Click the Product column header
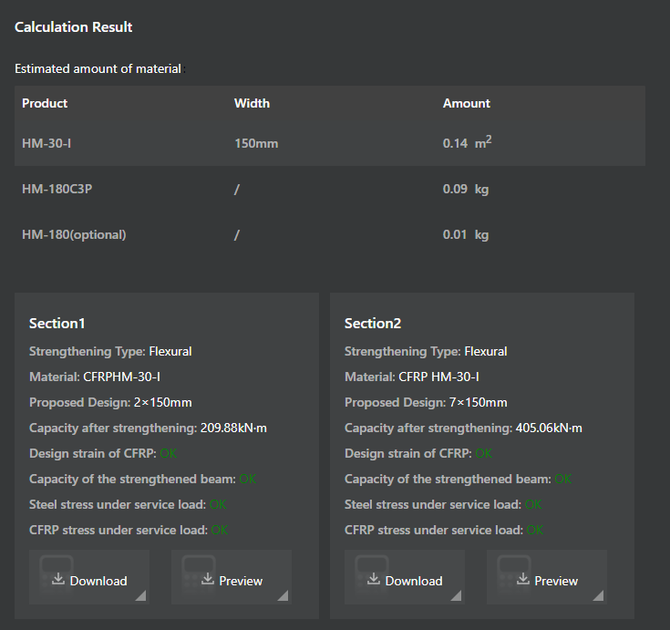This screenshot has height=630, width=670. tap(45, 103)
